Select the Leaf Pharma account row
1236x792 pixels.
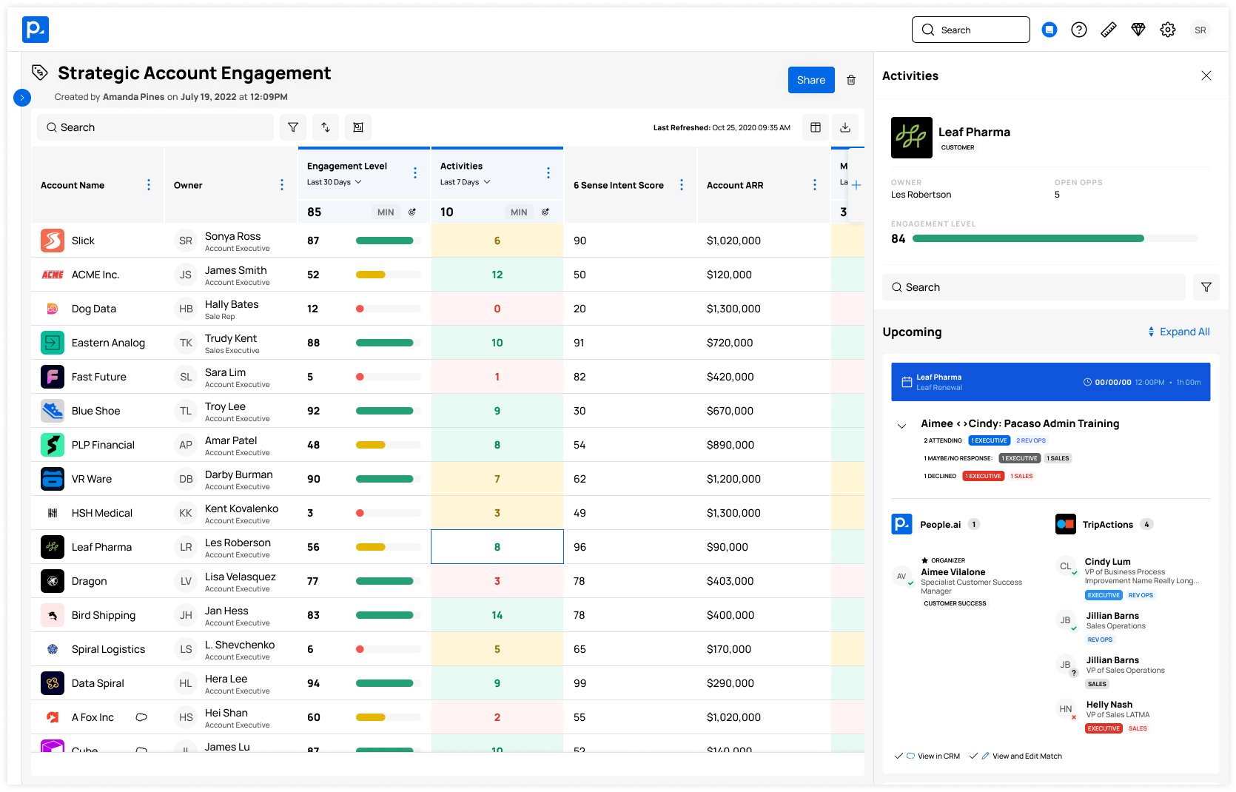(448, 547)
